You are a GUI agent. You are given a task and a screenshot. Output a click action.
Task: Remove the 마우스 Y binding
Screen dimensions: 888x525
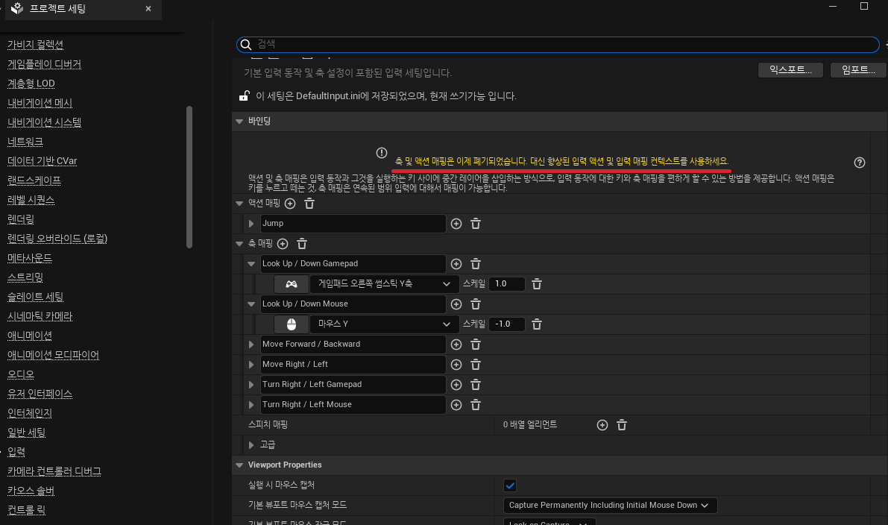(537, 324)
